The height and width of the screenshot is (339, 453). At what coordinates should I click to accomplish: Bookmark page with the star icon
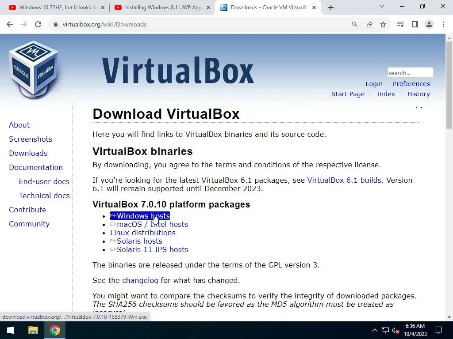[383, 25]
